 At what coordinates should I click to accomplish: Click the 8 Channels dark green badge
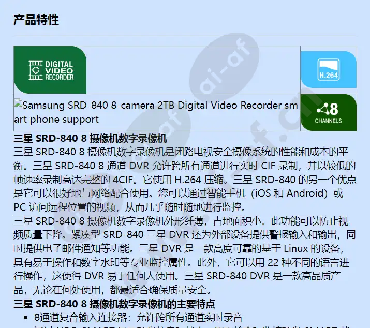tap(329, 113)
